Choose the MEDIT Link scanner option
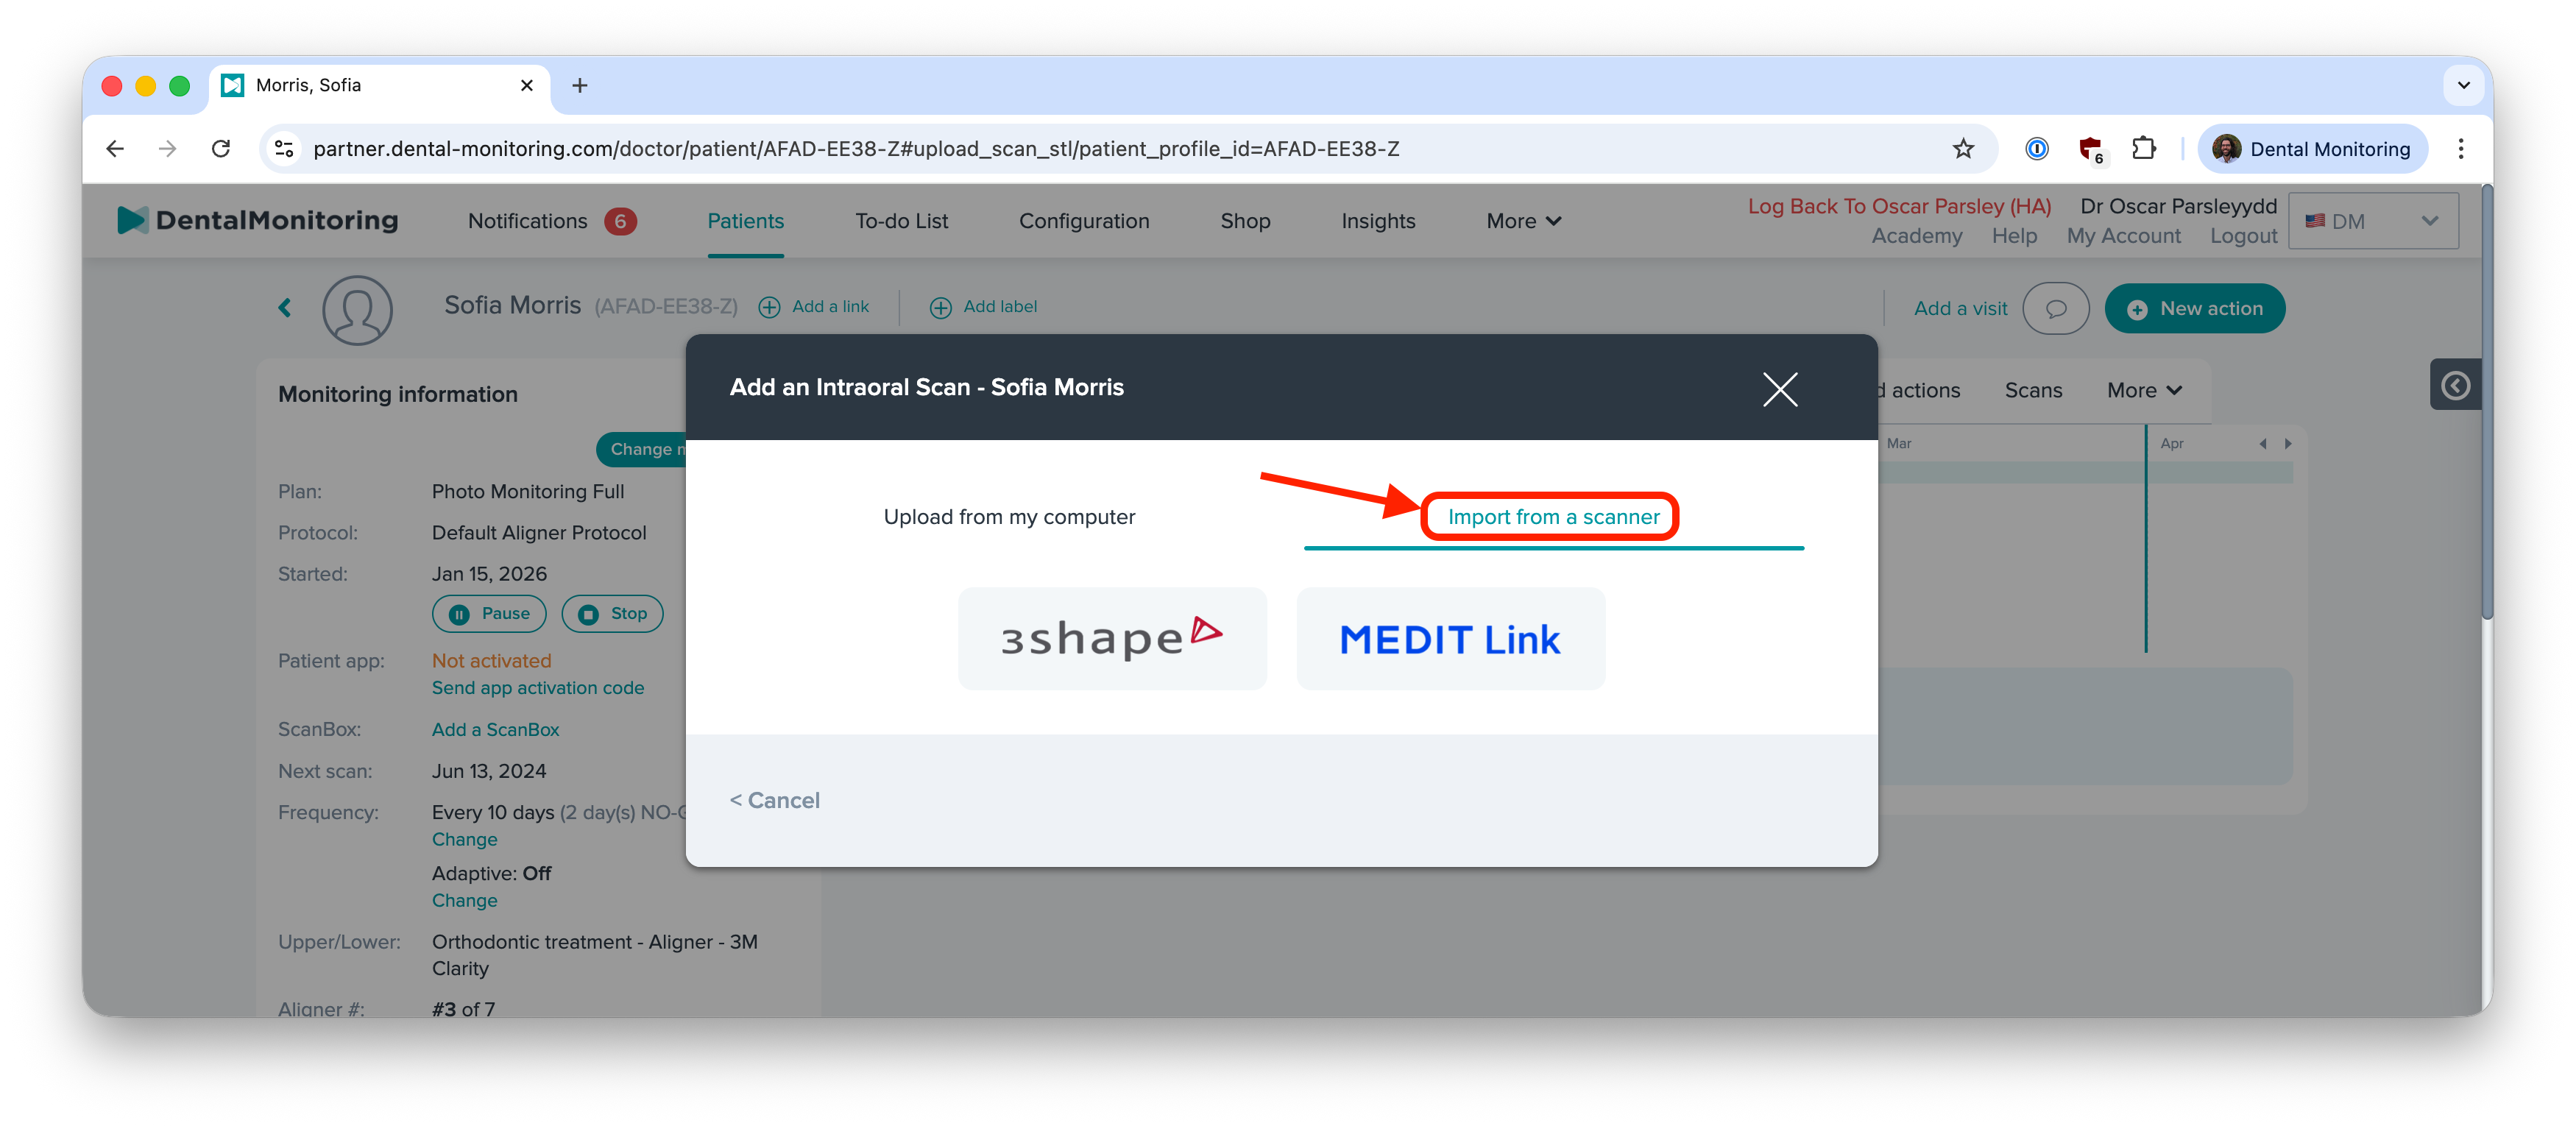This screenshot has width=2576, height=1126. [1450, 638]
